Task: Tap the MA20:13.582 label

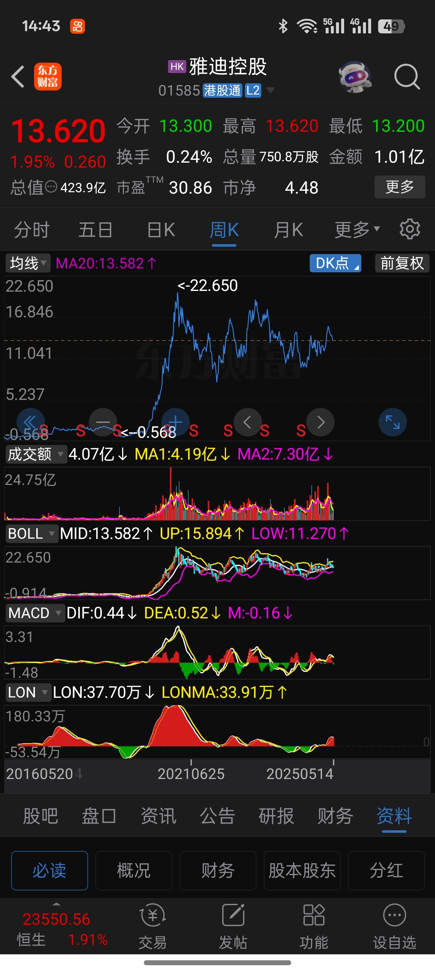Action: (106, 263)
